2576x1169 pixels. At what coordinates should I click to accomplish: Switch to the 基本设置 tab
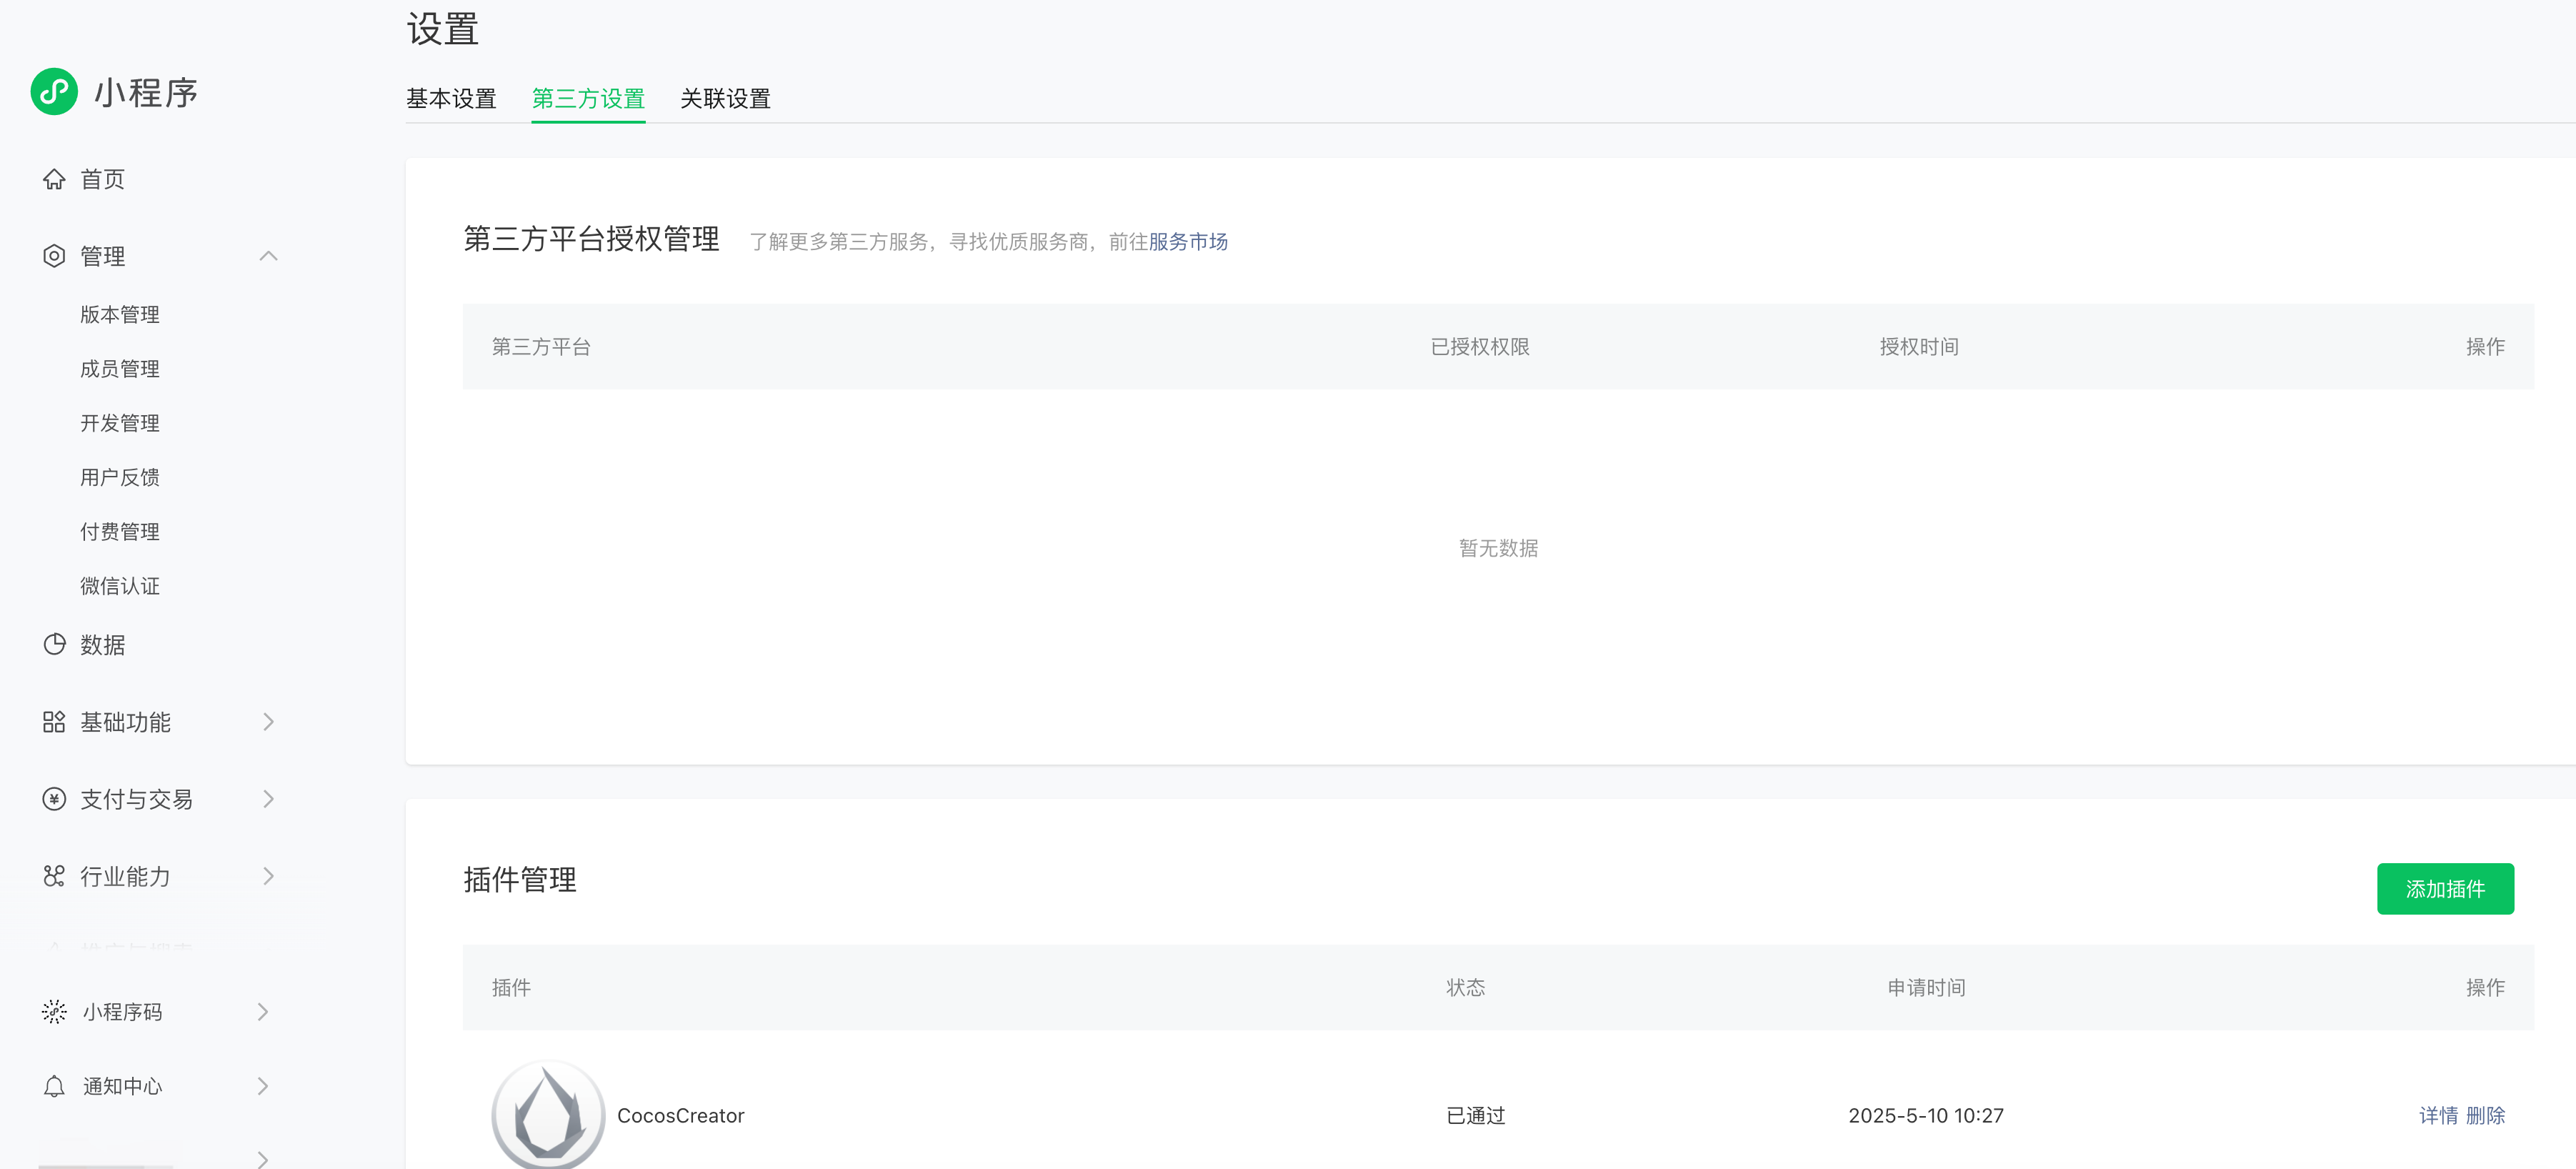[x=451, y=99]
